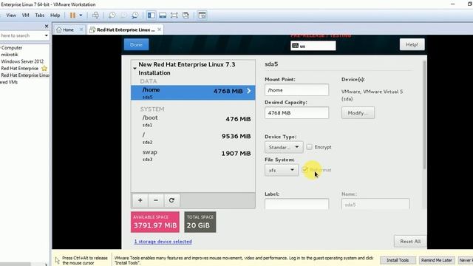The height and width of the screenshot is (266, 473).
Task: Toggle the Reformat checkbox
Action: [304, 170]
